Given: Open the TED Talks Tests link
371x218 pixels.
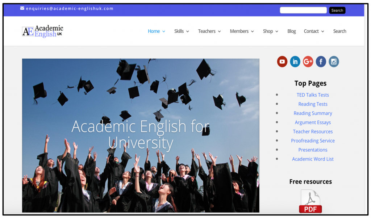Looking at the screenshot, I should tap(313, 95).
